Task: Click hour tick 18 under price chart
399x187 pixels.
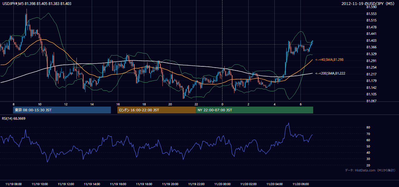Action: (x=144, y=104)
